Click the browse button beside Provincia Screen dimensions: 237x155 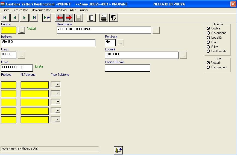121,43
